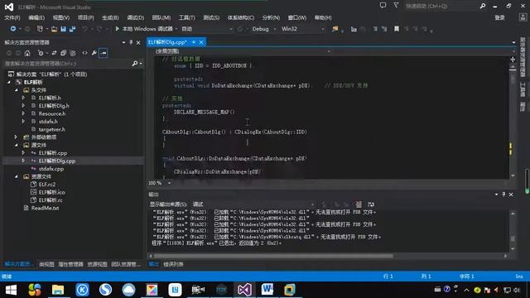Collapse the ELF解析 project node
530x298 pixels.
coord(9,82)
